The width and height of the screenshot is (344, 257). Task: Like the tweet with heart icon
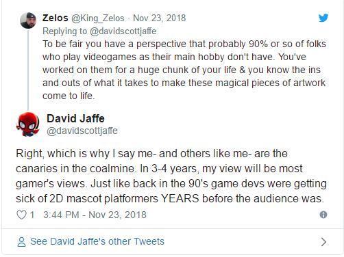22,215
